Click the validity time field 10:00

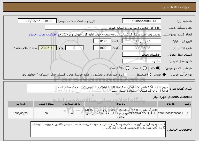[x=102, y=48]
